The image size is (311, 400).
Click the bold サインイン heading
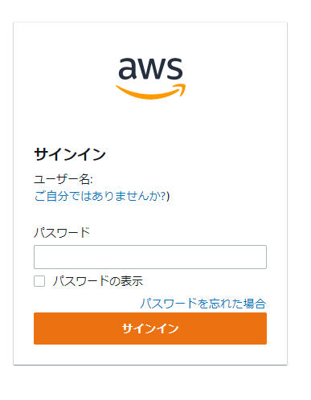coord(70,154)
